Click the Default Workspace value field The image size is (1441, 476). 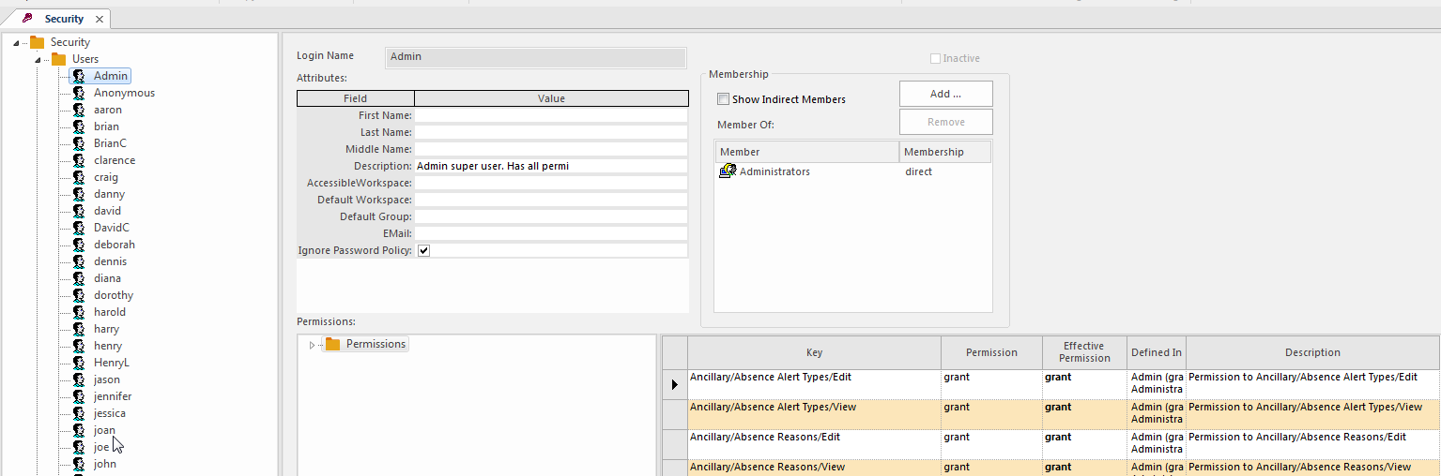point(551,200)
